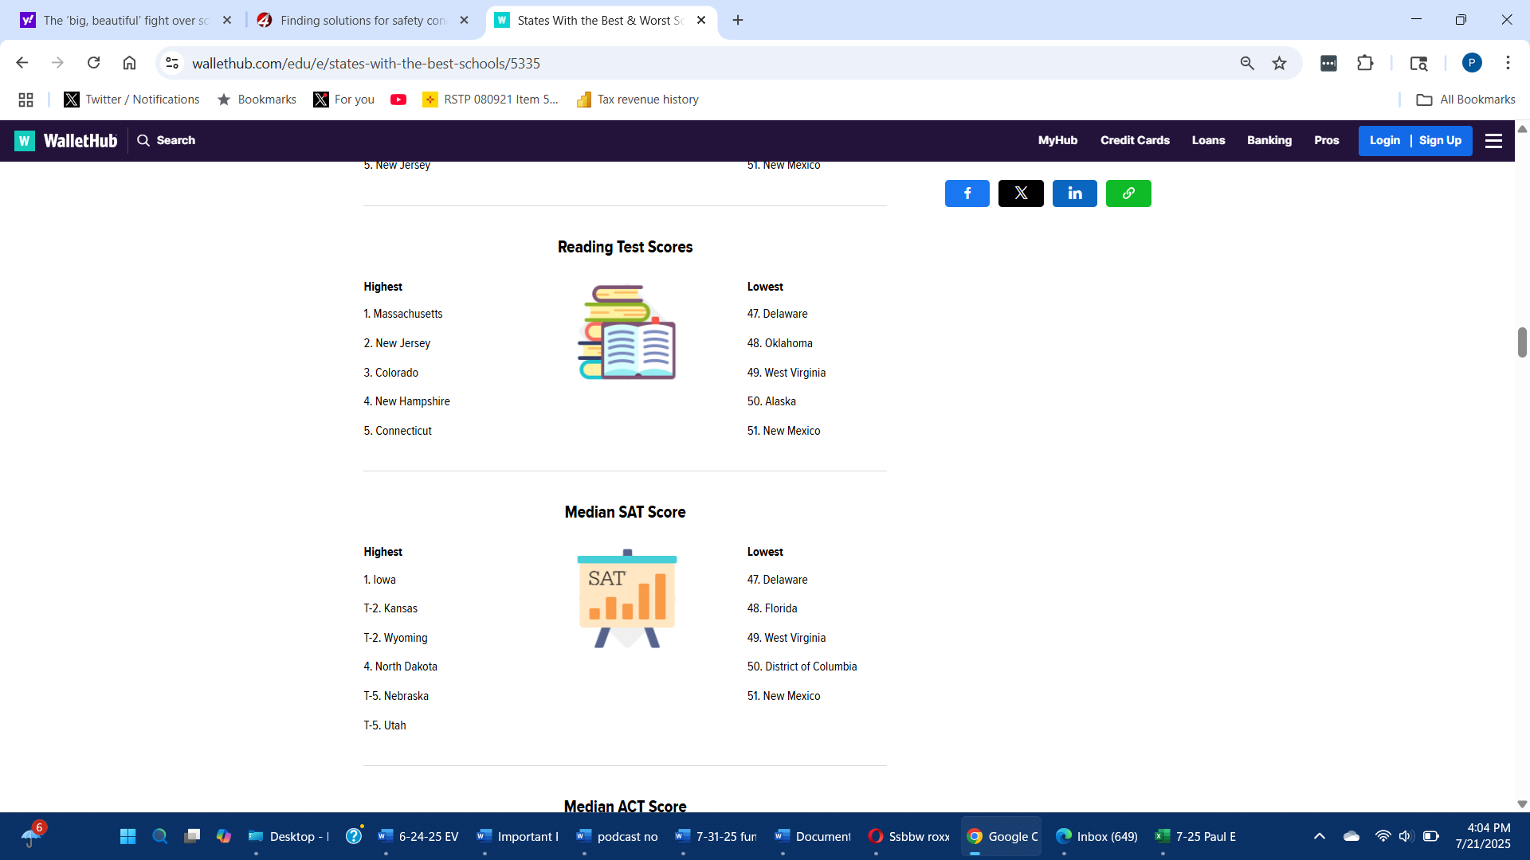Click the page vertical scrollbar thumb
The image size is (1530, 860).
(1521, 342)
